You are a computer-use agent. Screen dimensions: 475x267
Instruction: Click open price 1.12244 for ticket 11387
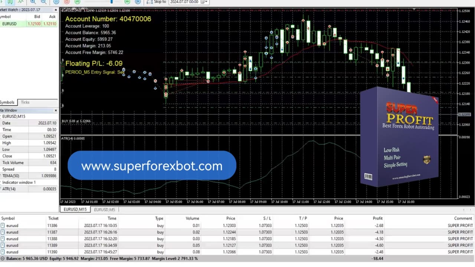pyautogui.click(x=229, y=232)
